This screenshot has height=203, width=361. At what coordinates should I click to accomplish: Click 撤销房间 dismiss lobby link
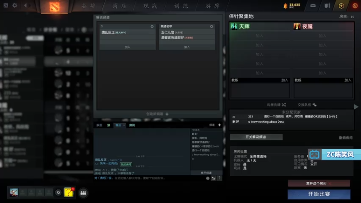pyautogui.click(x=346, y=138)
